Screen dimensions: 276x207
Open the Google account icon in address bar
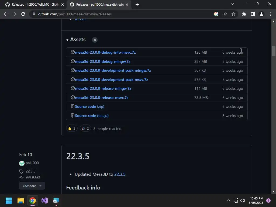[216, 14]
